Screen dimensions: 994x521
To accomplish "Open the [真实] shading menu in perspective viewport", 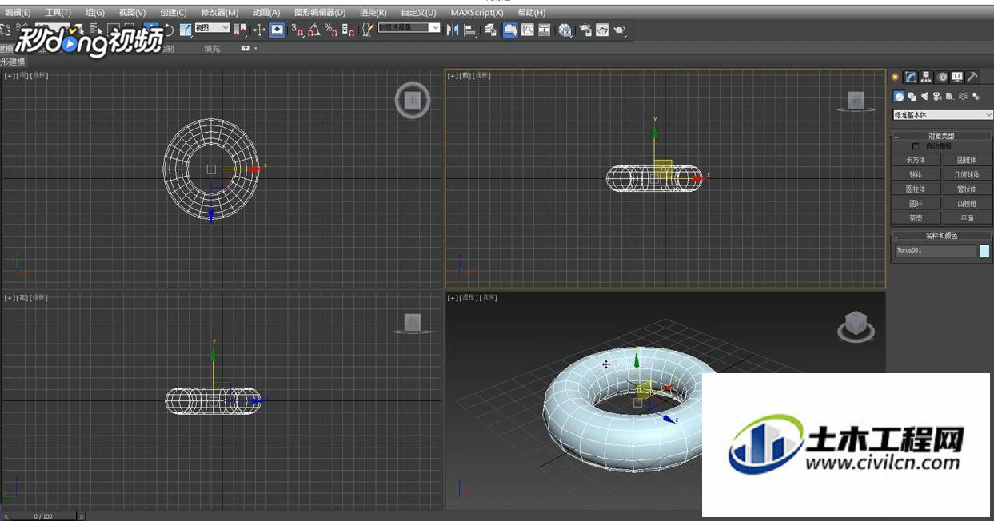I will (488, 297).
